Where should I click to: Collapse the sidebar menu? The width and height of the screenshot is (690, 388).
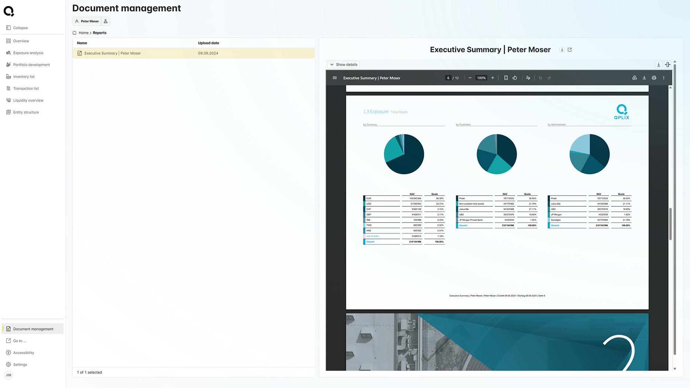(x=17, y=28)
